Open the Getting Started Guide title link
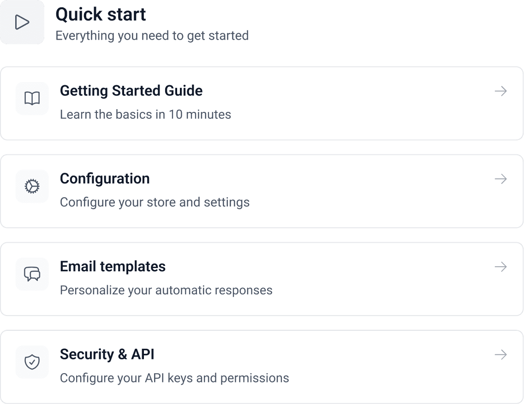Screen dimensions: 524x404 coord(131,91)
